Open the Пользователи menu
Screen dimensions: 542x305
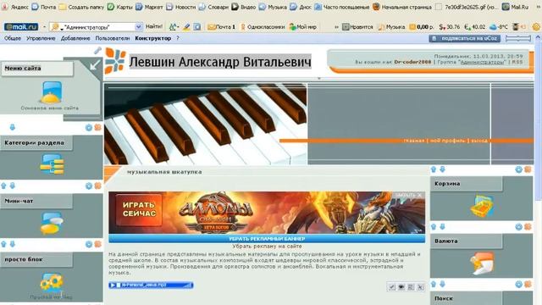(x=113, y=38)
